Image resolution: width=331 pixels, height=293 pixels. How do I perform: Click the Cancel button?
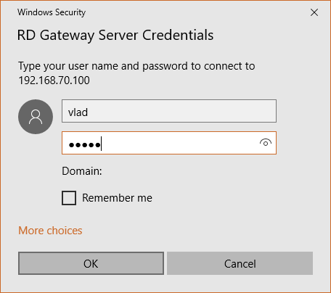coord(240,263)
